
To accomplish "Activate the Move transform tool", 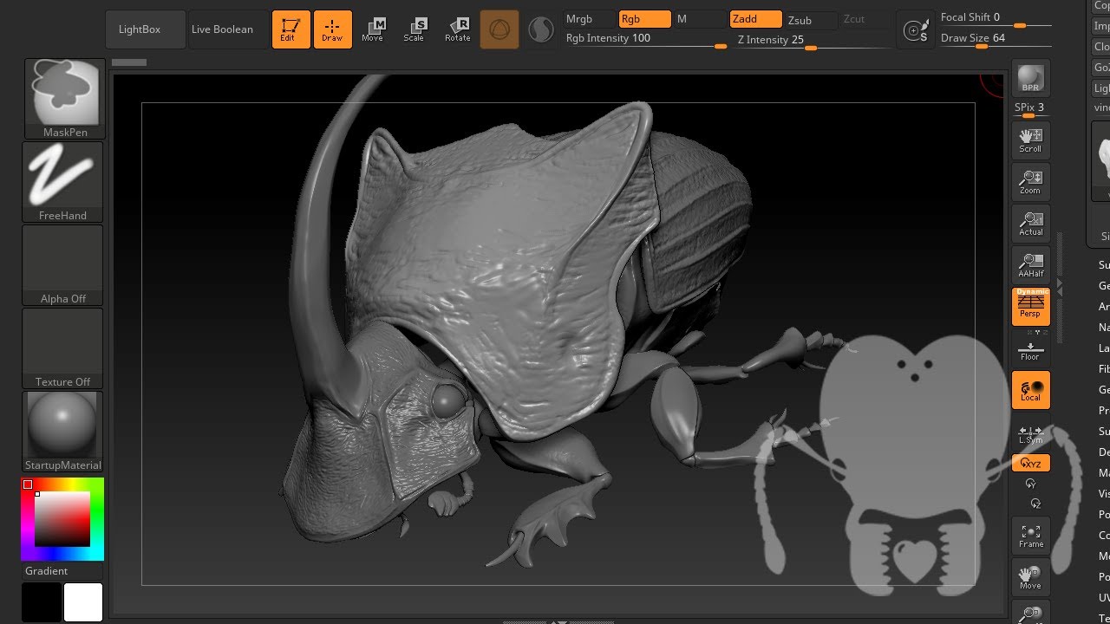I will (373, 29).
